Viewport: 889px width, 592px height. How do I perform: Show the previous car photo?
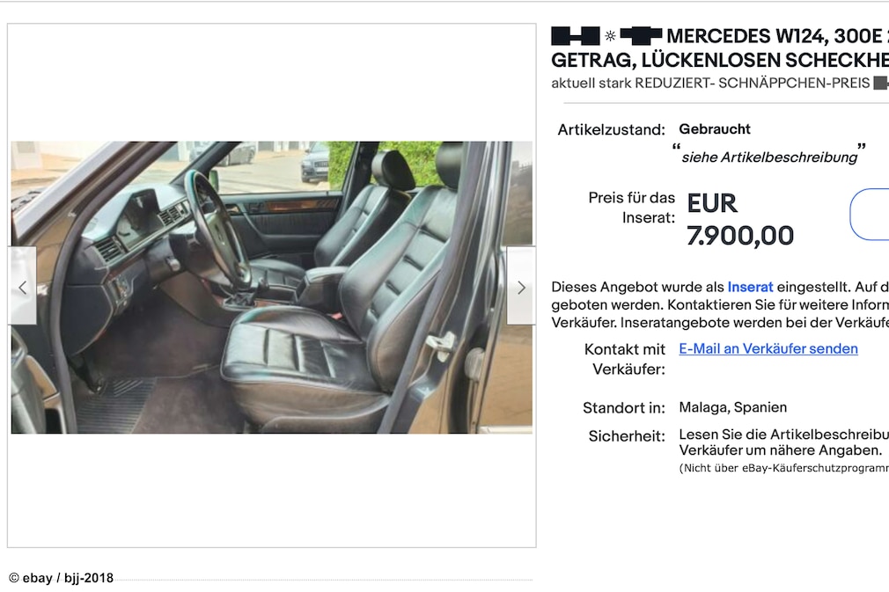point(22,286)
